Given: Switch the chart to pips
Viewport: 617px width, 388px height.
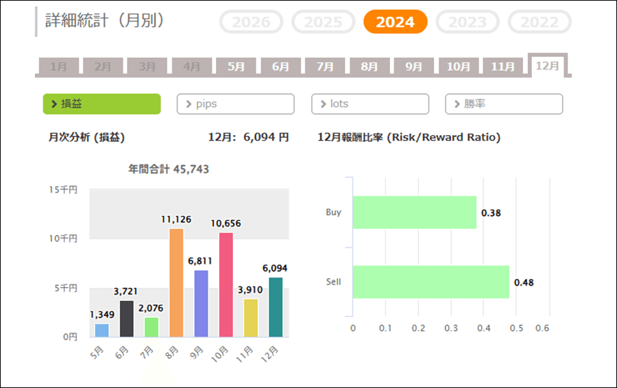Looking at the screenshot, I should pyautogui.click(x=235, y=104).
